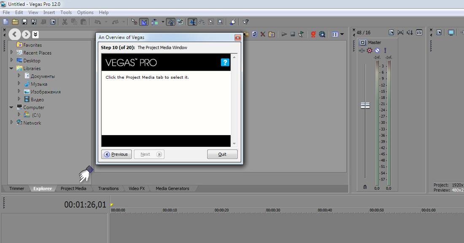Select the (C:\) drive in the tree

coord(32,115)
